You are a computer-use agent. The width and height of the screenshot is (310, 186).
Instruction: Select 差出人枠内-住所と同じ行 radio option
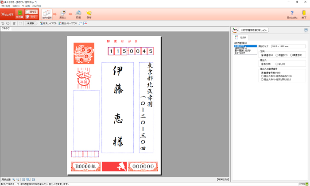[262, 79]
